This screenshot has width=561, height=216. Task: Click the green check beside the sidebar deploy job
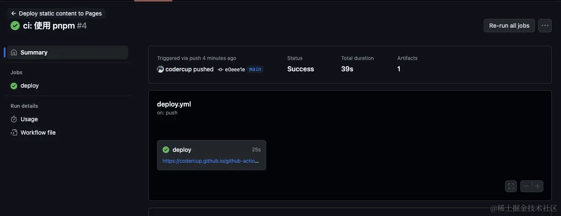14,86
